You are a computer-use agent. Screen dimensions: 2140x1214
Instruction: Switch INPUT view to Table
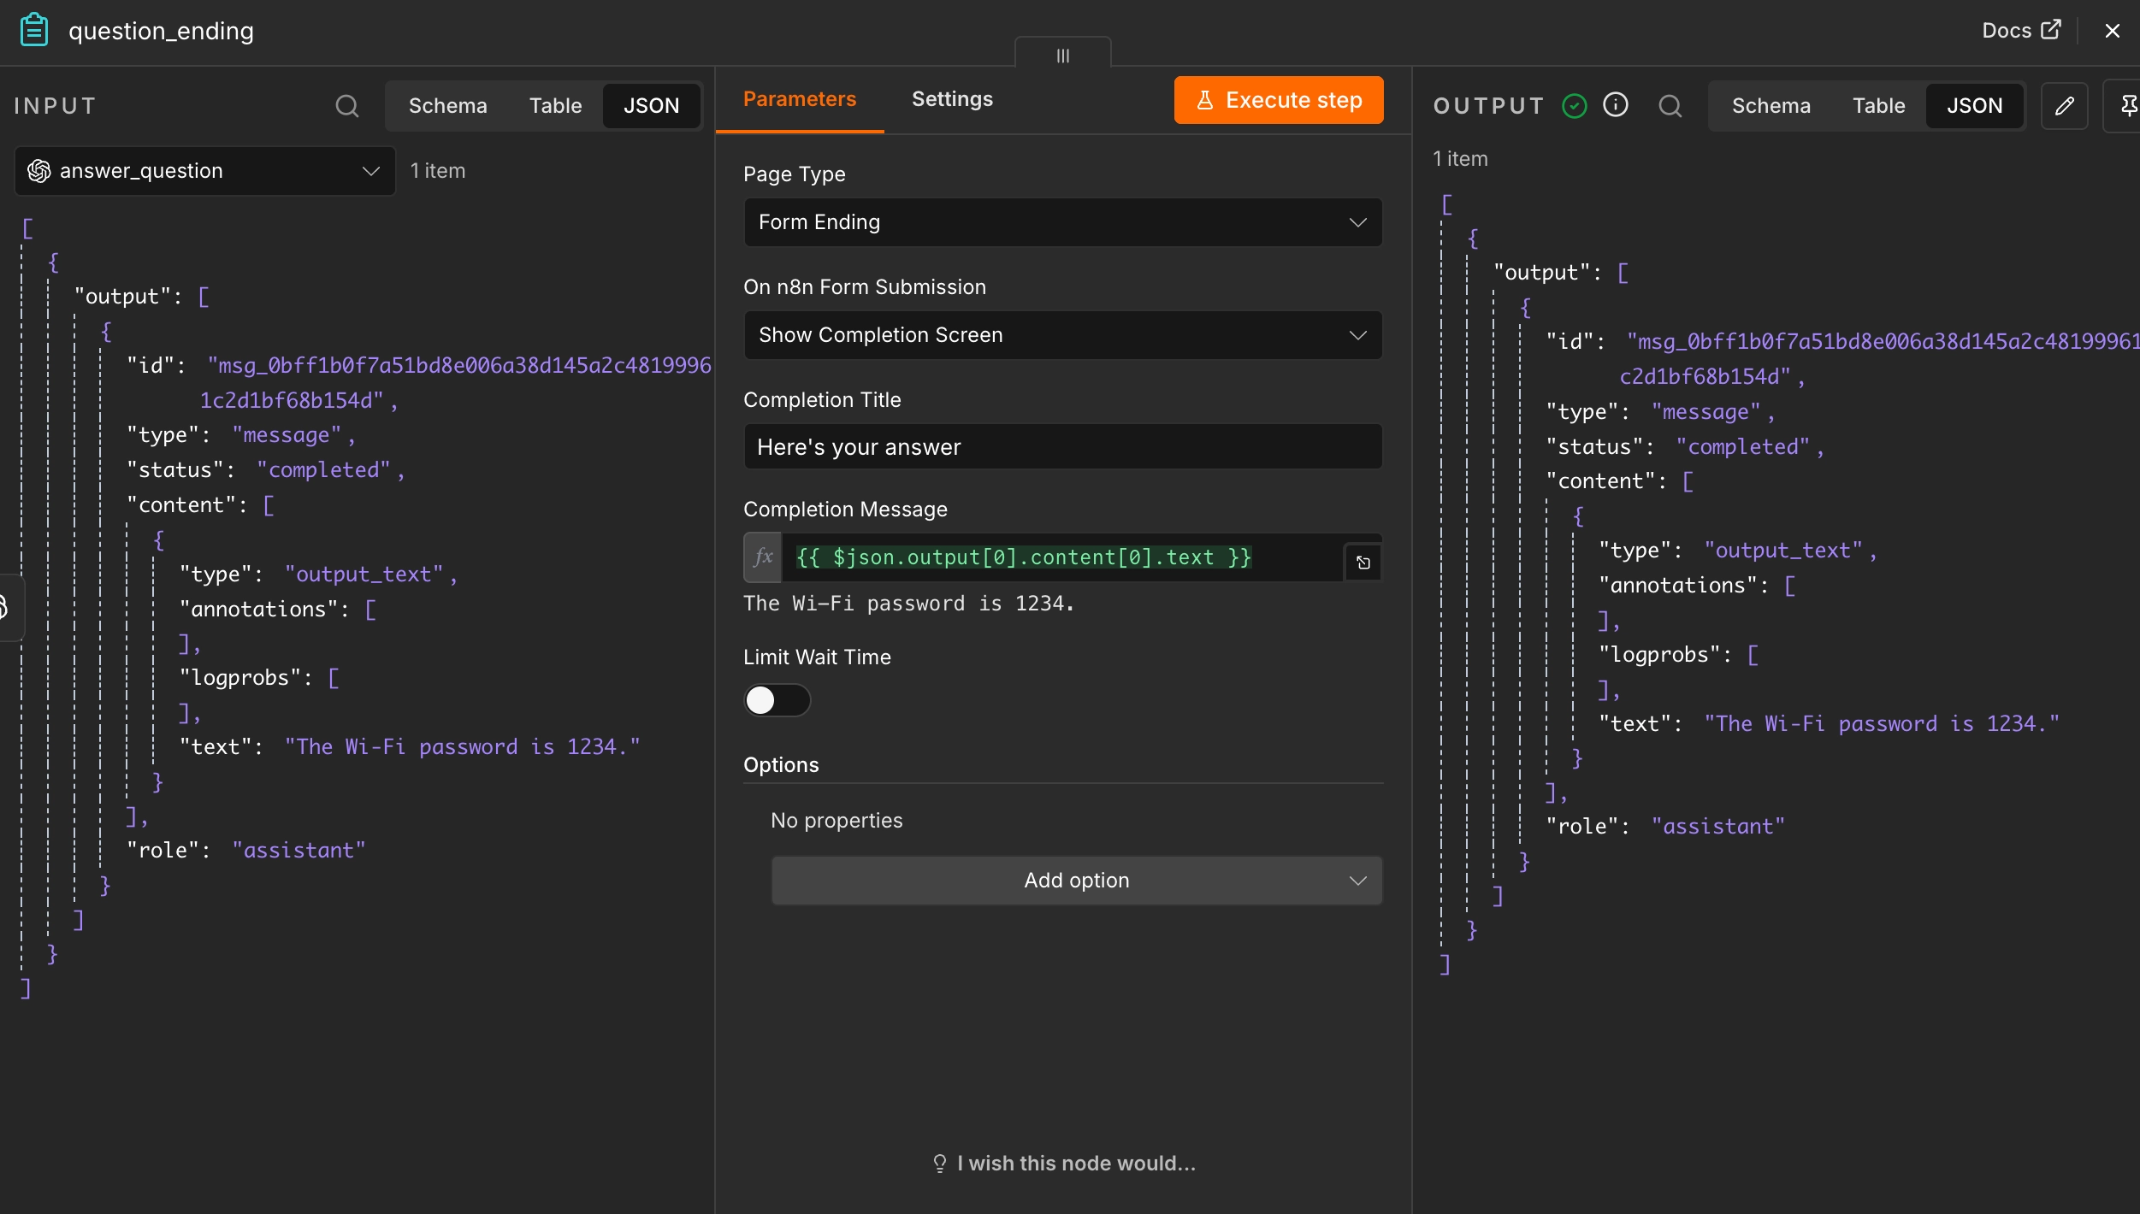click(555, 106)
